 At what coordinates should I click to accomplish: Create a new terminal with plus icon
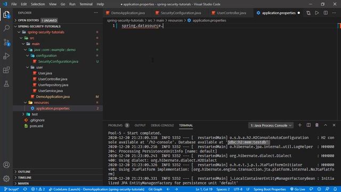click(299, 125)
